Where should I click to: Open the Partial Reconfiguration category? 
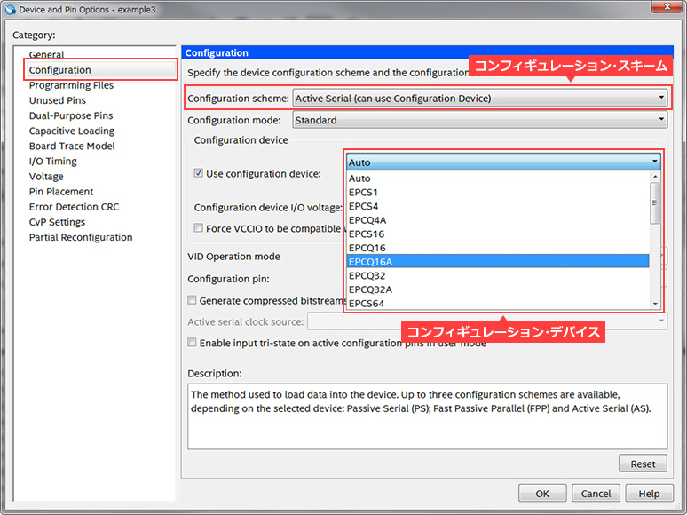[x=81, y=237]
